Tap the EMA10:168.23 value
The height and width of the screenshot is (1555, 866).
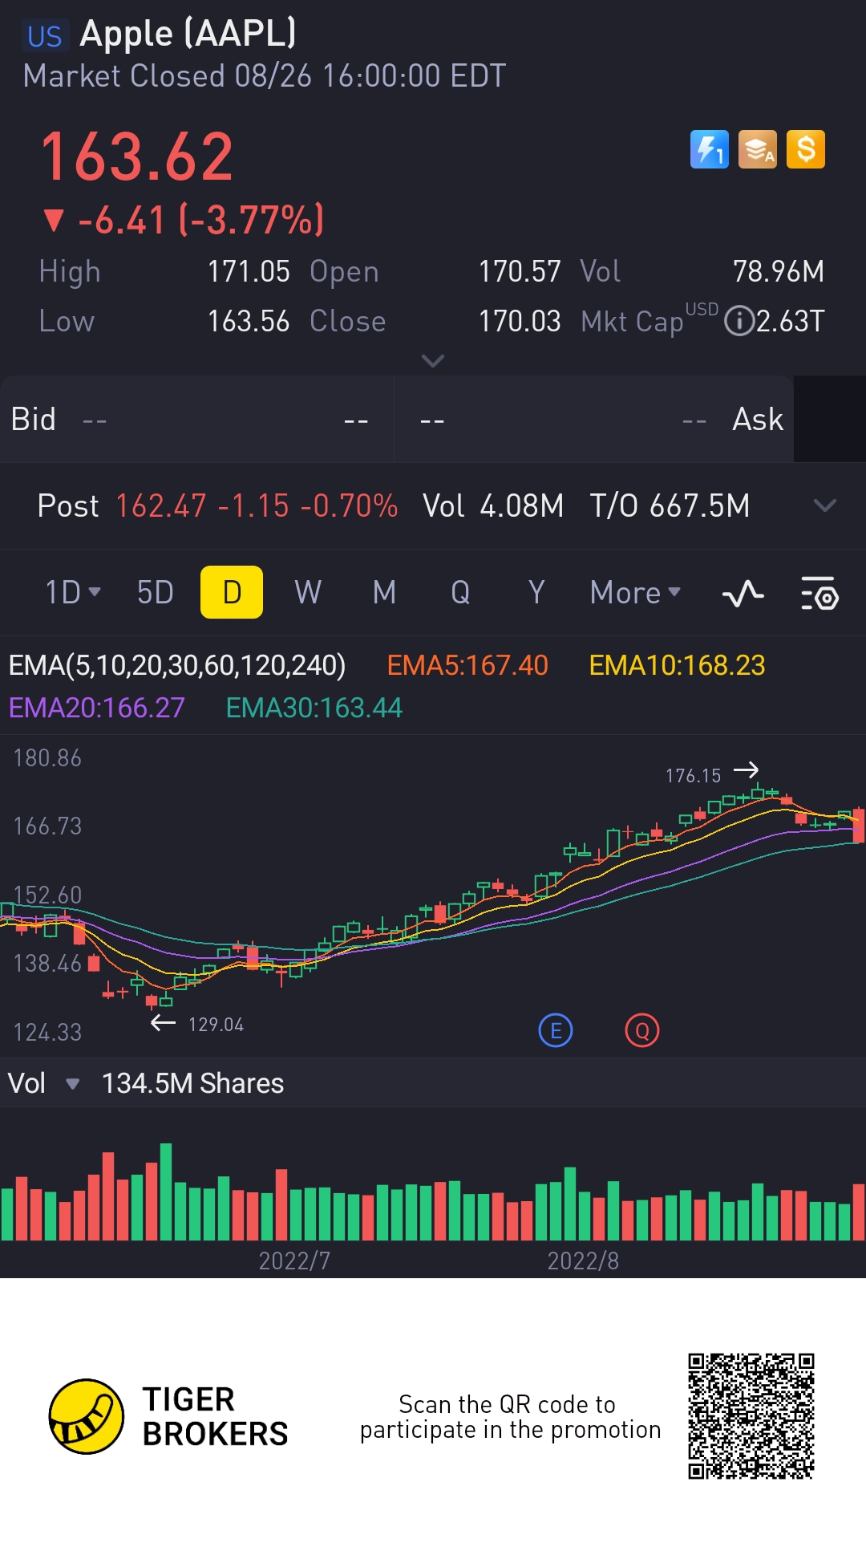pos(677,665)
